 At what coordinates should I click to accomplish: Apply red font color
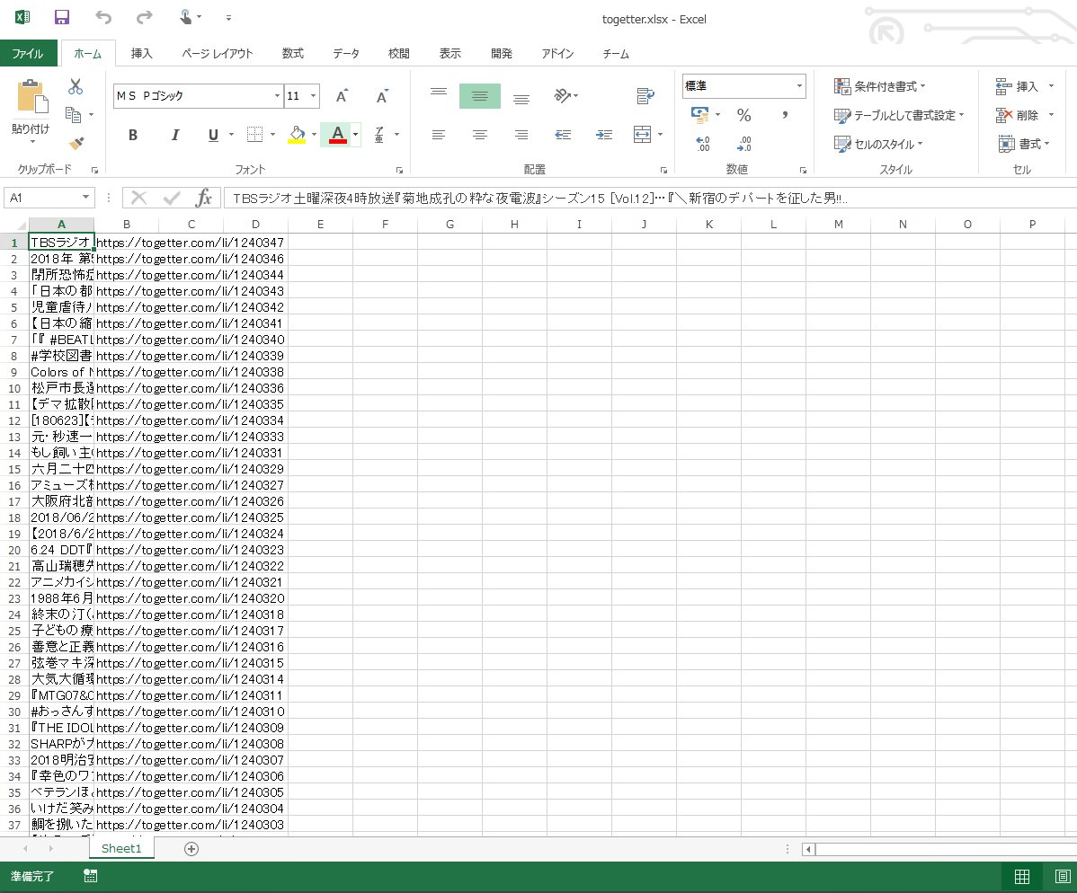337,135
